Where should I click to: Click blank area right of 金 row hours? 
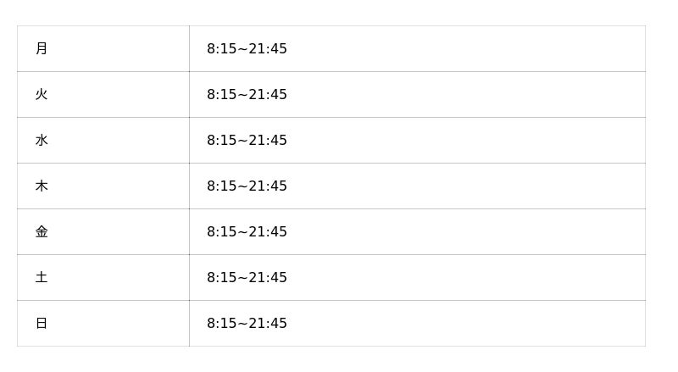466,232
